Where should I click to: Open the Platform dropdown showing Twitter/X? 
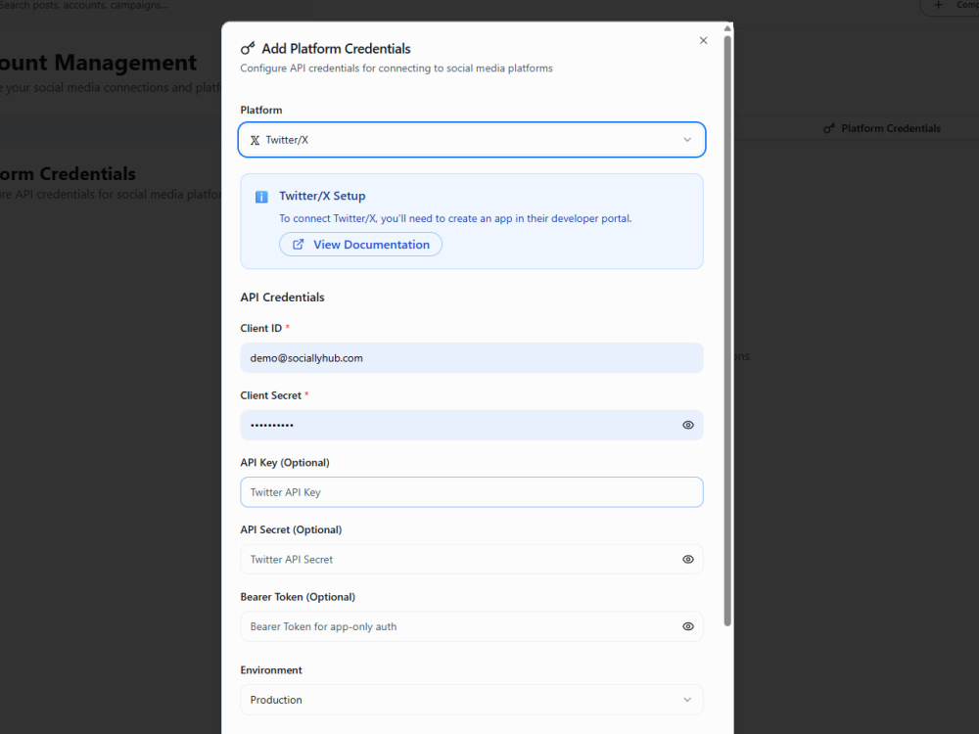pyautogui.click(x=472, y=140)
